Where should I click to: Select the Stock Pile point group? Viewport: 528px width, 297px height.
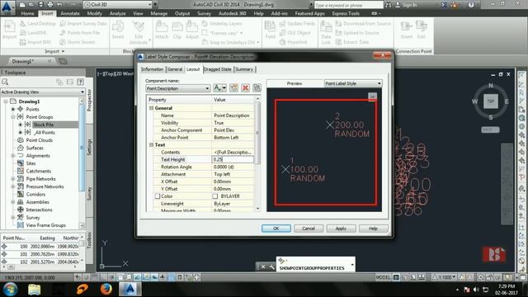point(44,125)
